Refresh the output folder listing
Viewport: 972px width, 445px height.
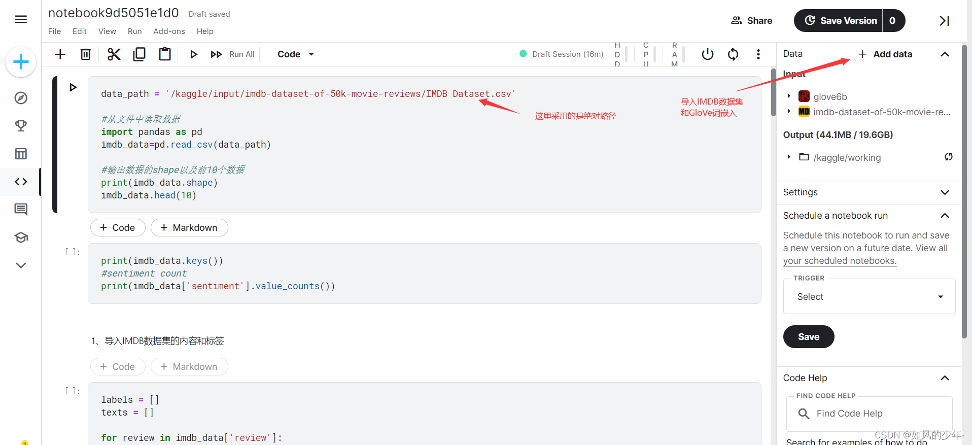[948, 157]
